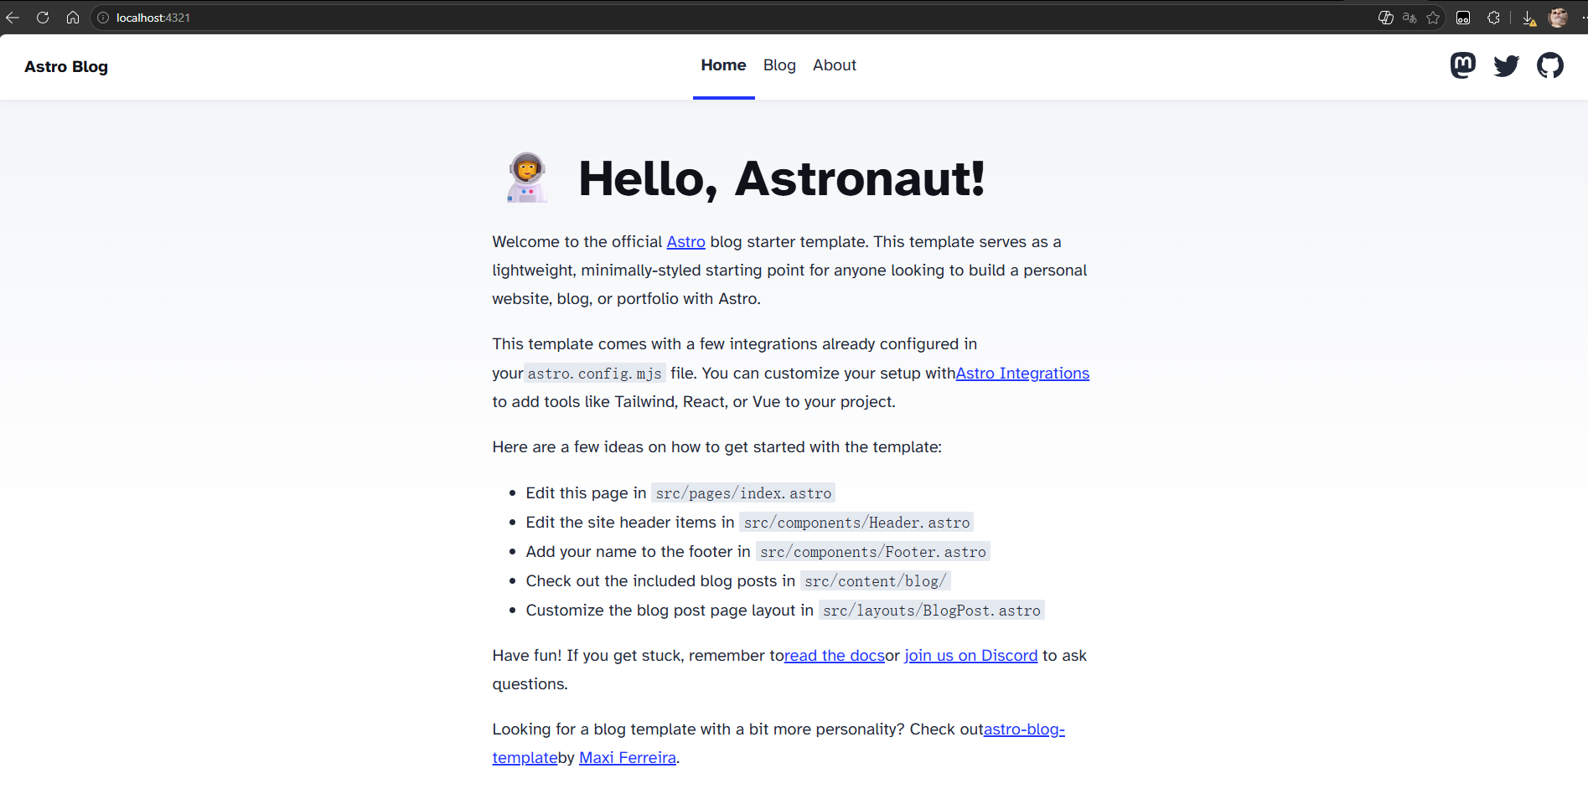Viewport: 1588px width, 799px height.
Task: Follow the Astro link in welcome paragraph
Action: tap(685, 242)
